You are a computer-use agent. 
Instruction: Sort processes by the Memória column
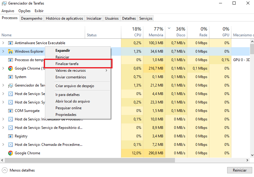(154, 32)
